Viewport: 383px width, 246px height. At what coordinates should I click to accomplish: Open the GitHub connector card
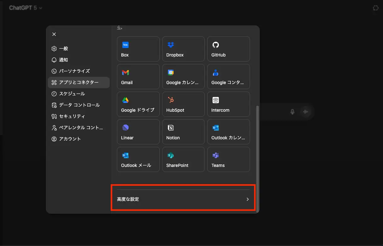tap(229, 49)
